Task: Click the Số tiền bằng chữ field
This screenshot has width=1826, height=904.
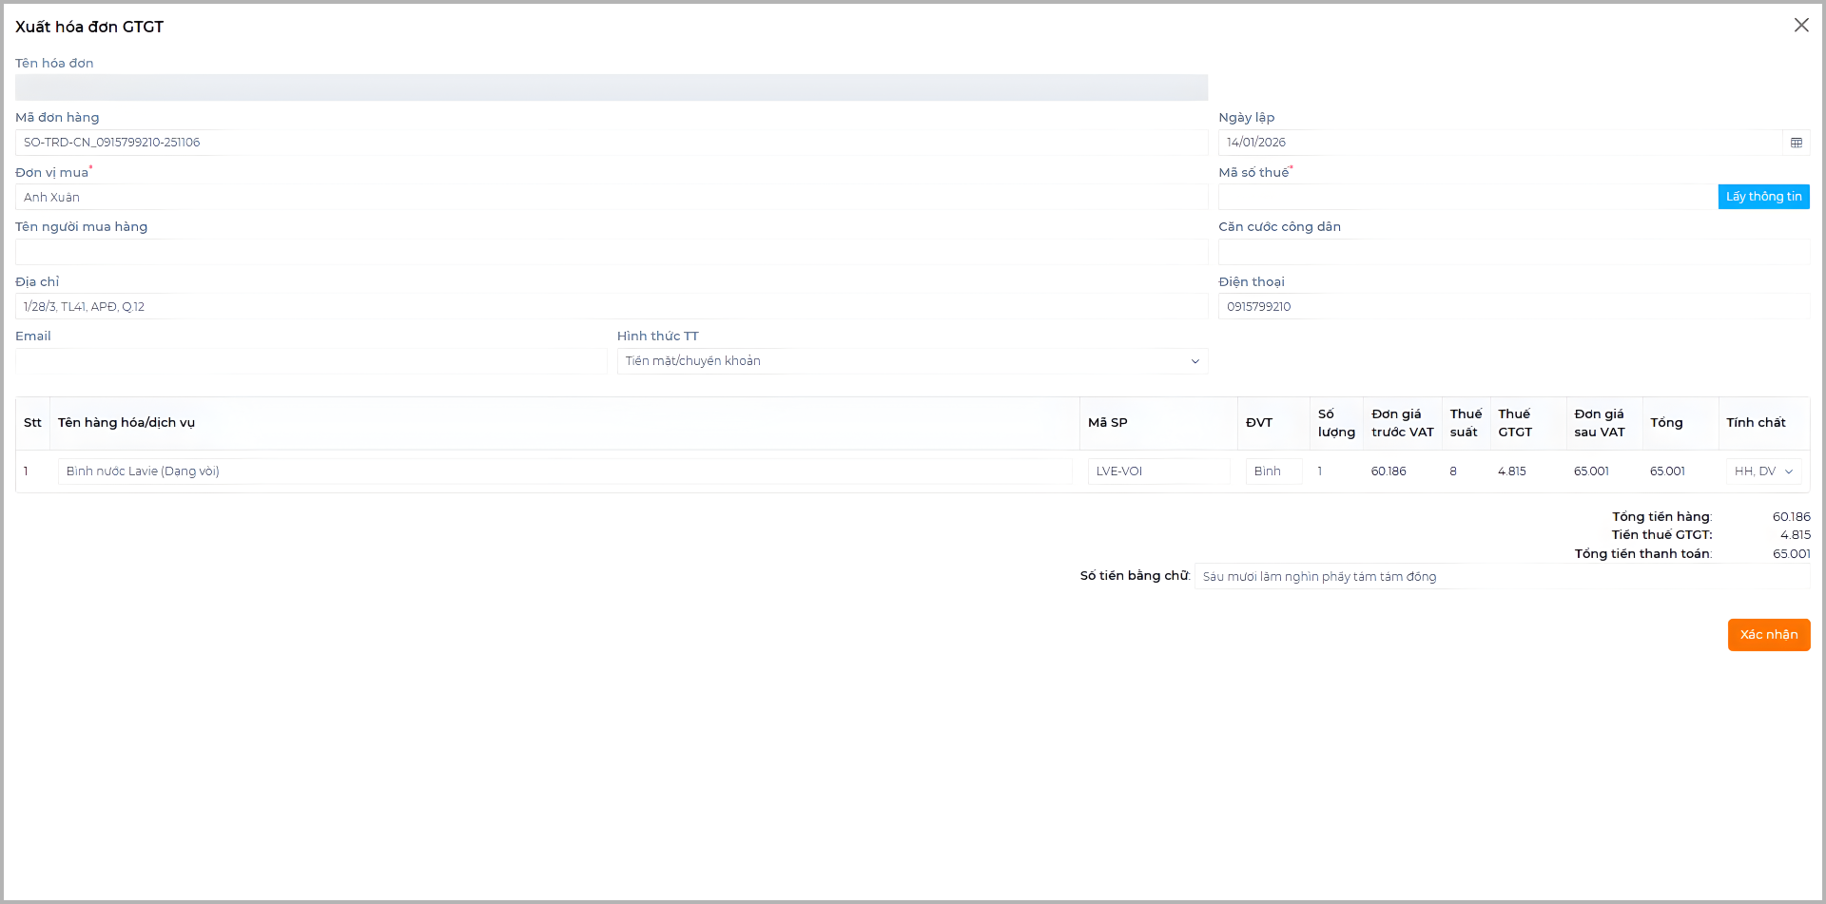Action: tap(1501, 577)
